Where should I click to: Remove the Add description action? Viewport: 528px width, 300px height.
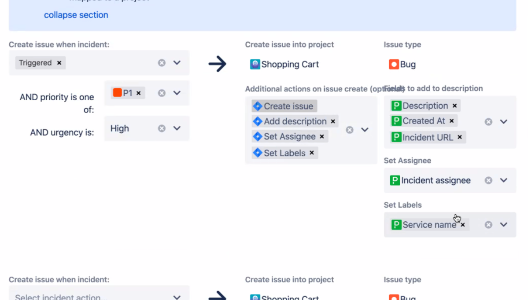coord(333,121)
